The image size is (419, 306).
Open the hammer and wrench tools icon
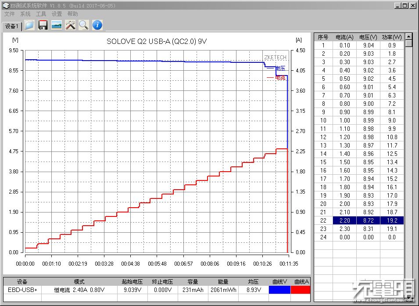[70, 25]
